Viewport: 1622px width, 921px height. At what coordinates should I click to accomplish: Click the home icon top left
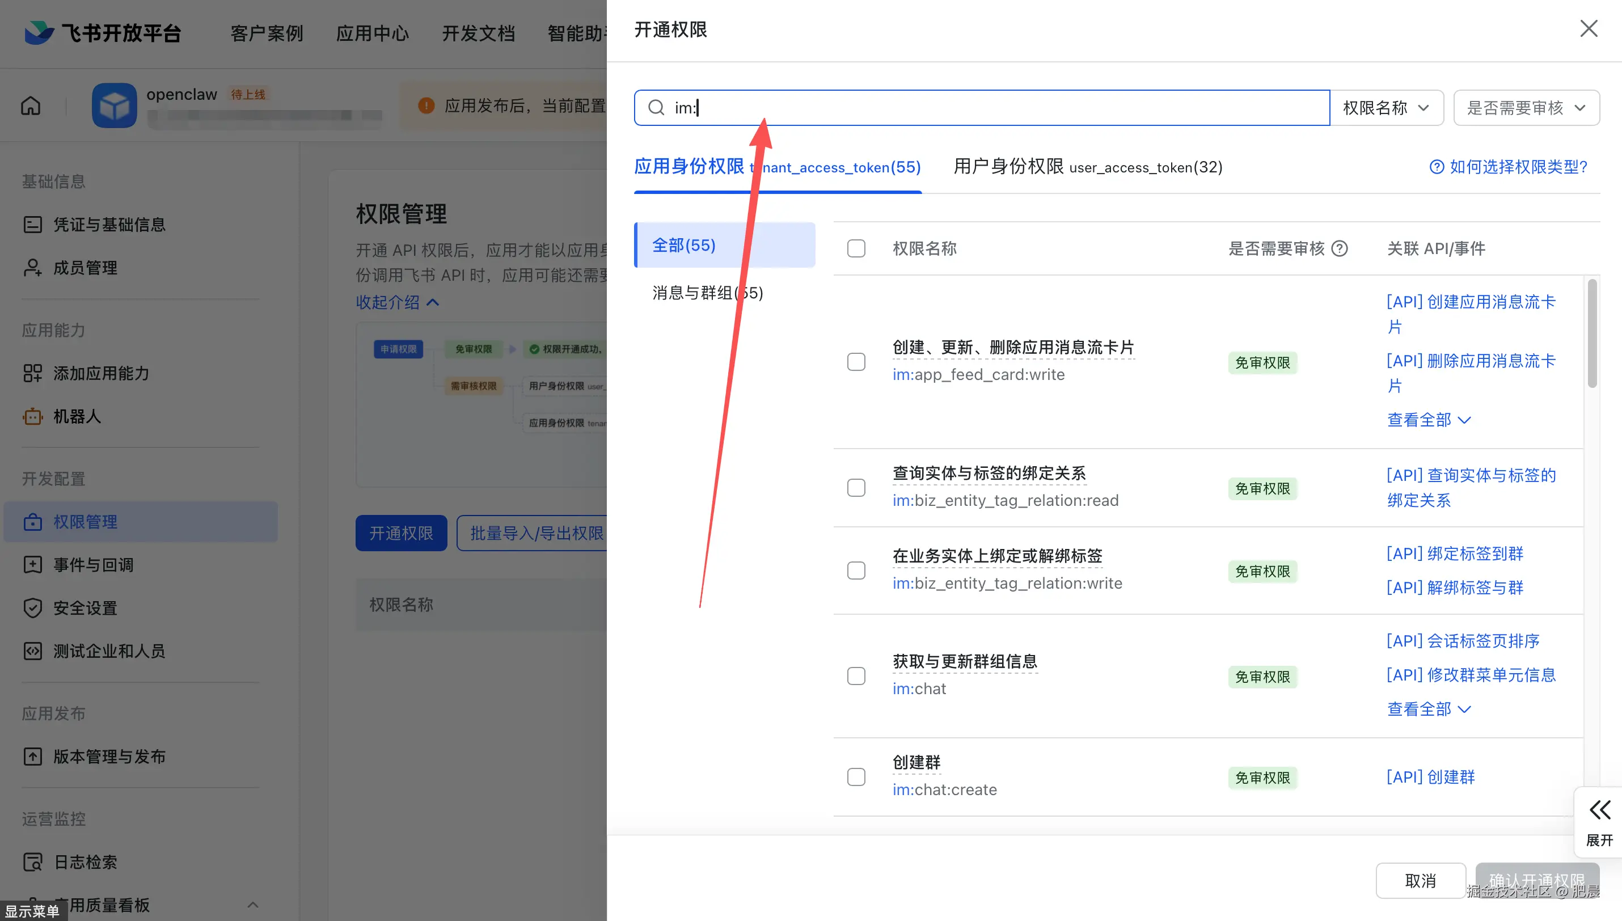pyautogui.click(x=29, y=105)
